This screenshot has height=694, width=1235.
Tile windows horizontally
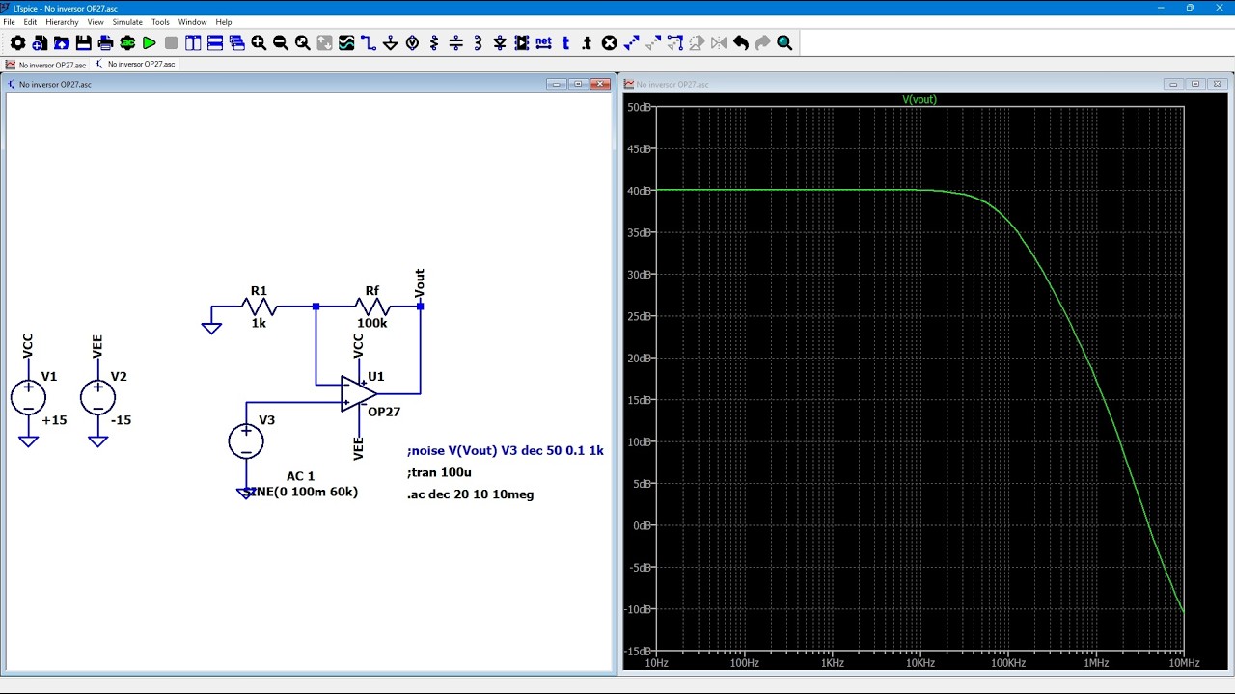215,42
